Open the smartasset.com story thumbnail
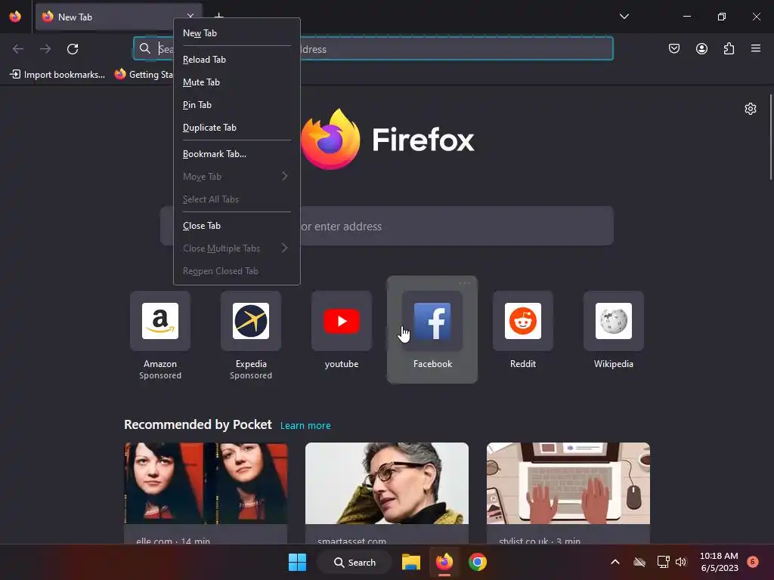774x580 pixels. coord(387,483)
